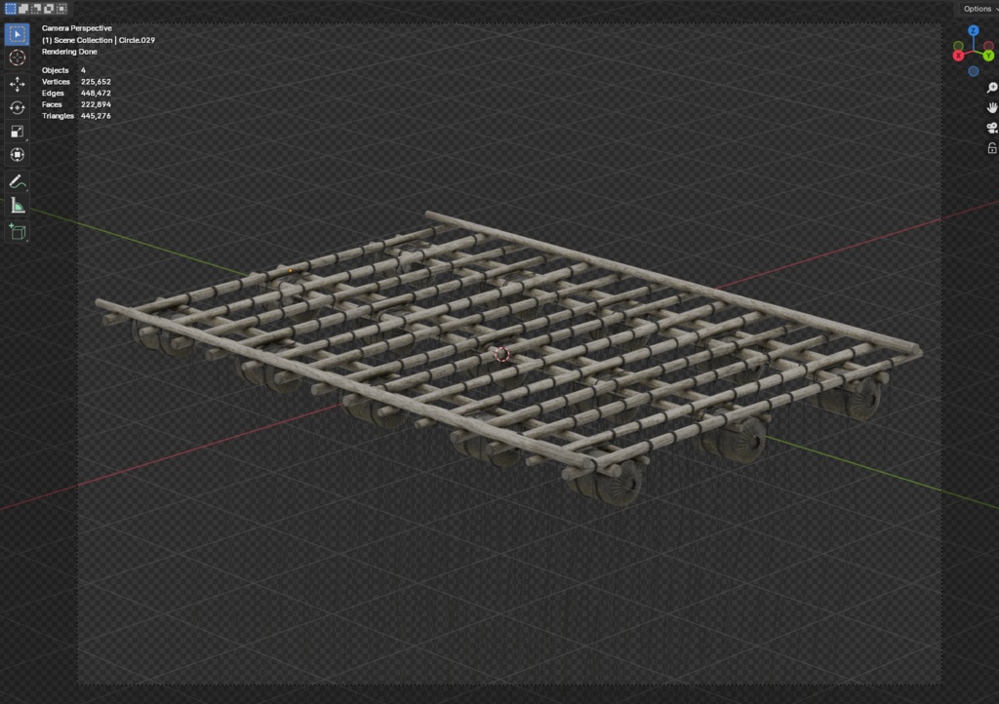Set selection mode to extend

pos(23,8)
